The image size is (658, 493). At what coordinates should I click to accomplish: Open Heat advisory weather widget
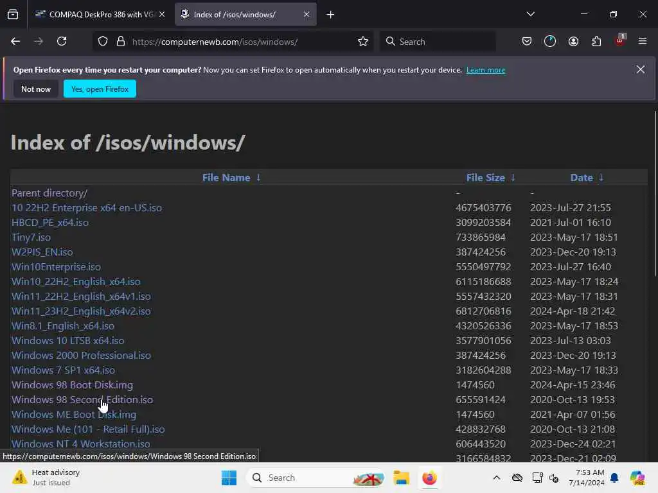pyautogui.click(x=47, y=478)
